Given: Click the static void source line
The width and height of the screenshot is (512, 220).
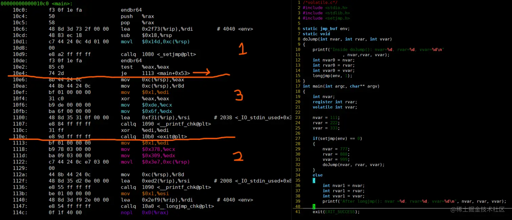Looking at the screenshot, I should coord(316,34).
